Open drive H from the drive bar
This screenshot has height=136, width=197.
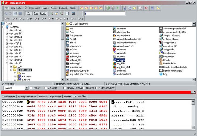pyautogui.click(x=51, y=19)
